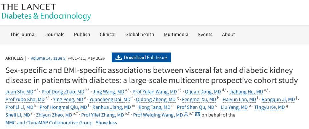Collapse author list with Show less
The height and width of the screenshot is (129, 309).
106,123
